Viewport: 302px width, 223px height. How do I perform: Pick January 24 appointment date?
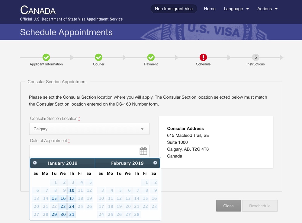[x=72, y=206]
